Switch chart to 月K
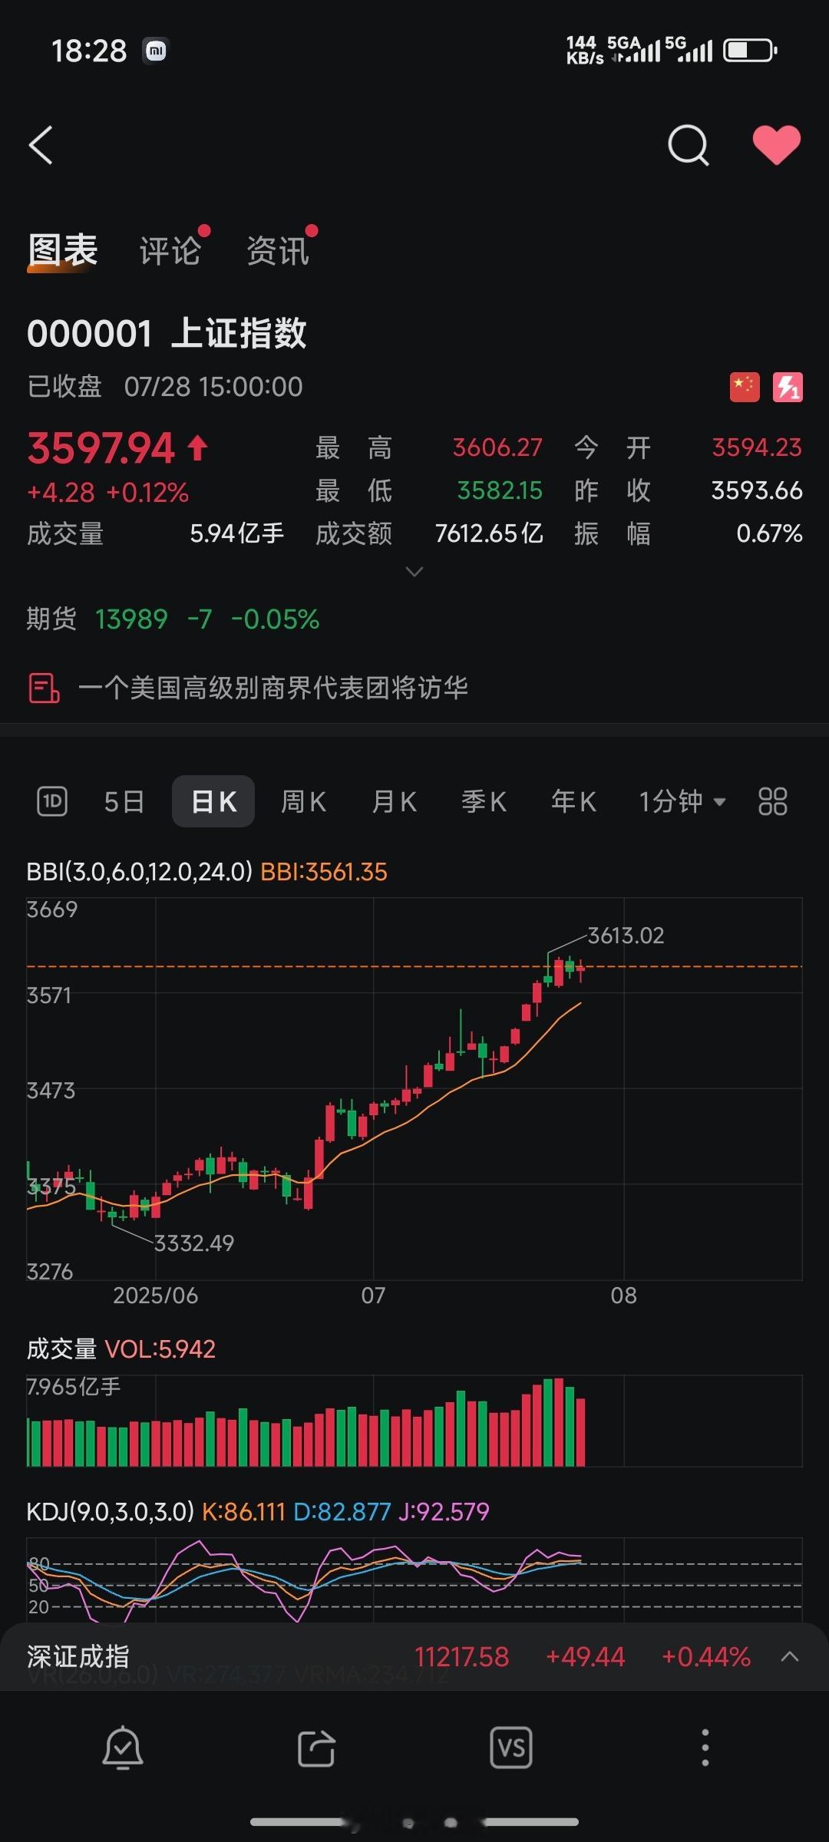829x1842 pixels. coord(394,801)
